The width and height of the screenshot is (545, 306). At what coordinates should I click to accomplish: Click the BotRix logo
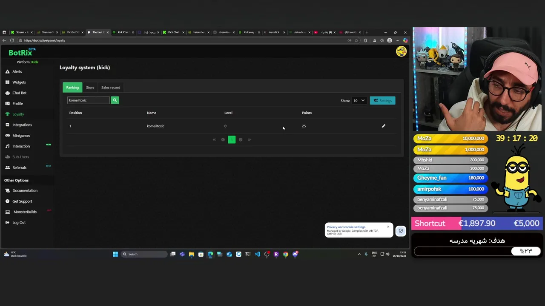[x=20, y=52]
